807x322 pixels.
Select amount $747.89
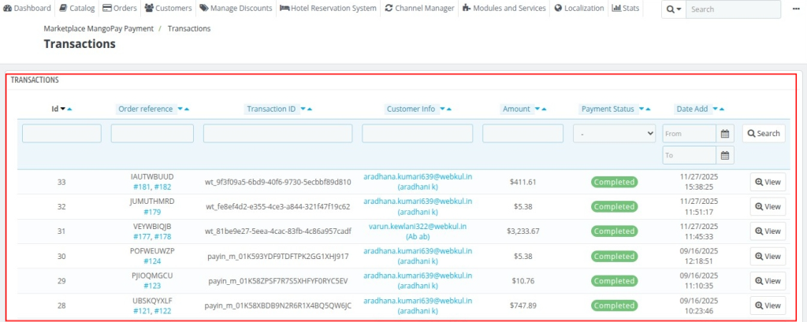point(523,305)
